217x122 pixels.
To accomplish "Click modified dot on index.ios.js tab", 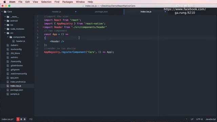I will point(165,12).
